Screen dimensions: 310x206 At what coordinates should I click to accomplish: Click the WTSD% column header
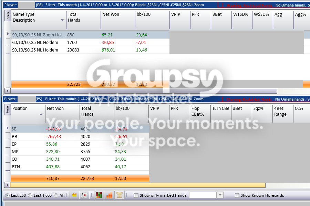[242, 20]
